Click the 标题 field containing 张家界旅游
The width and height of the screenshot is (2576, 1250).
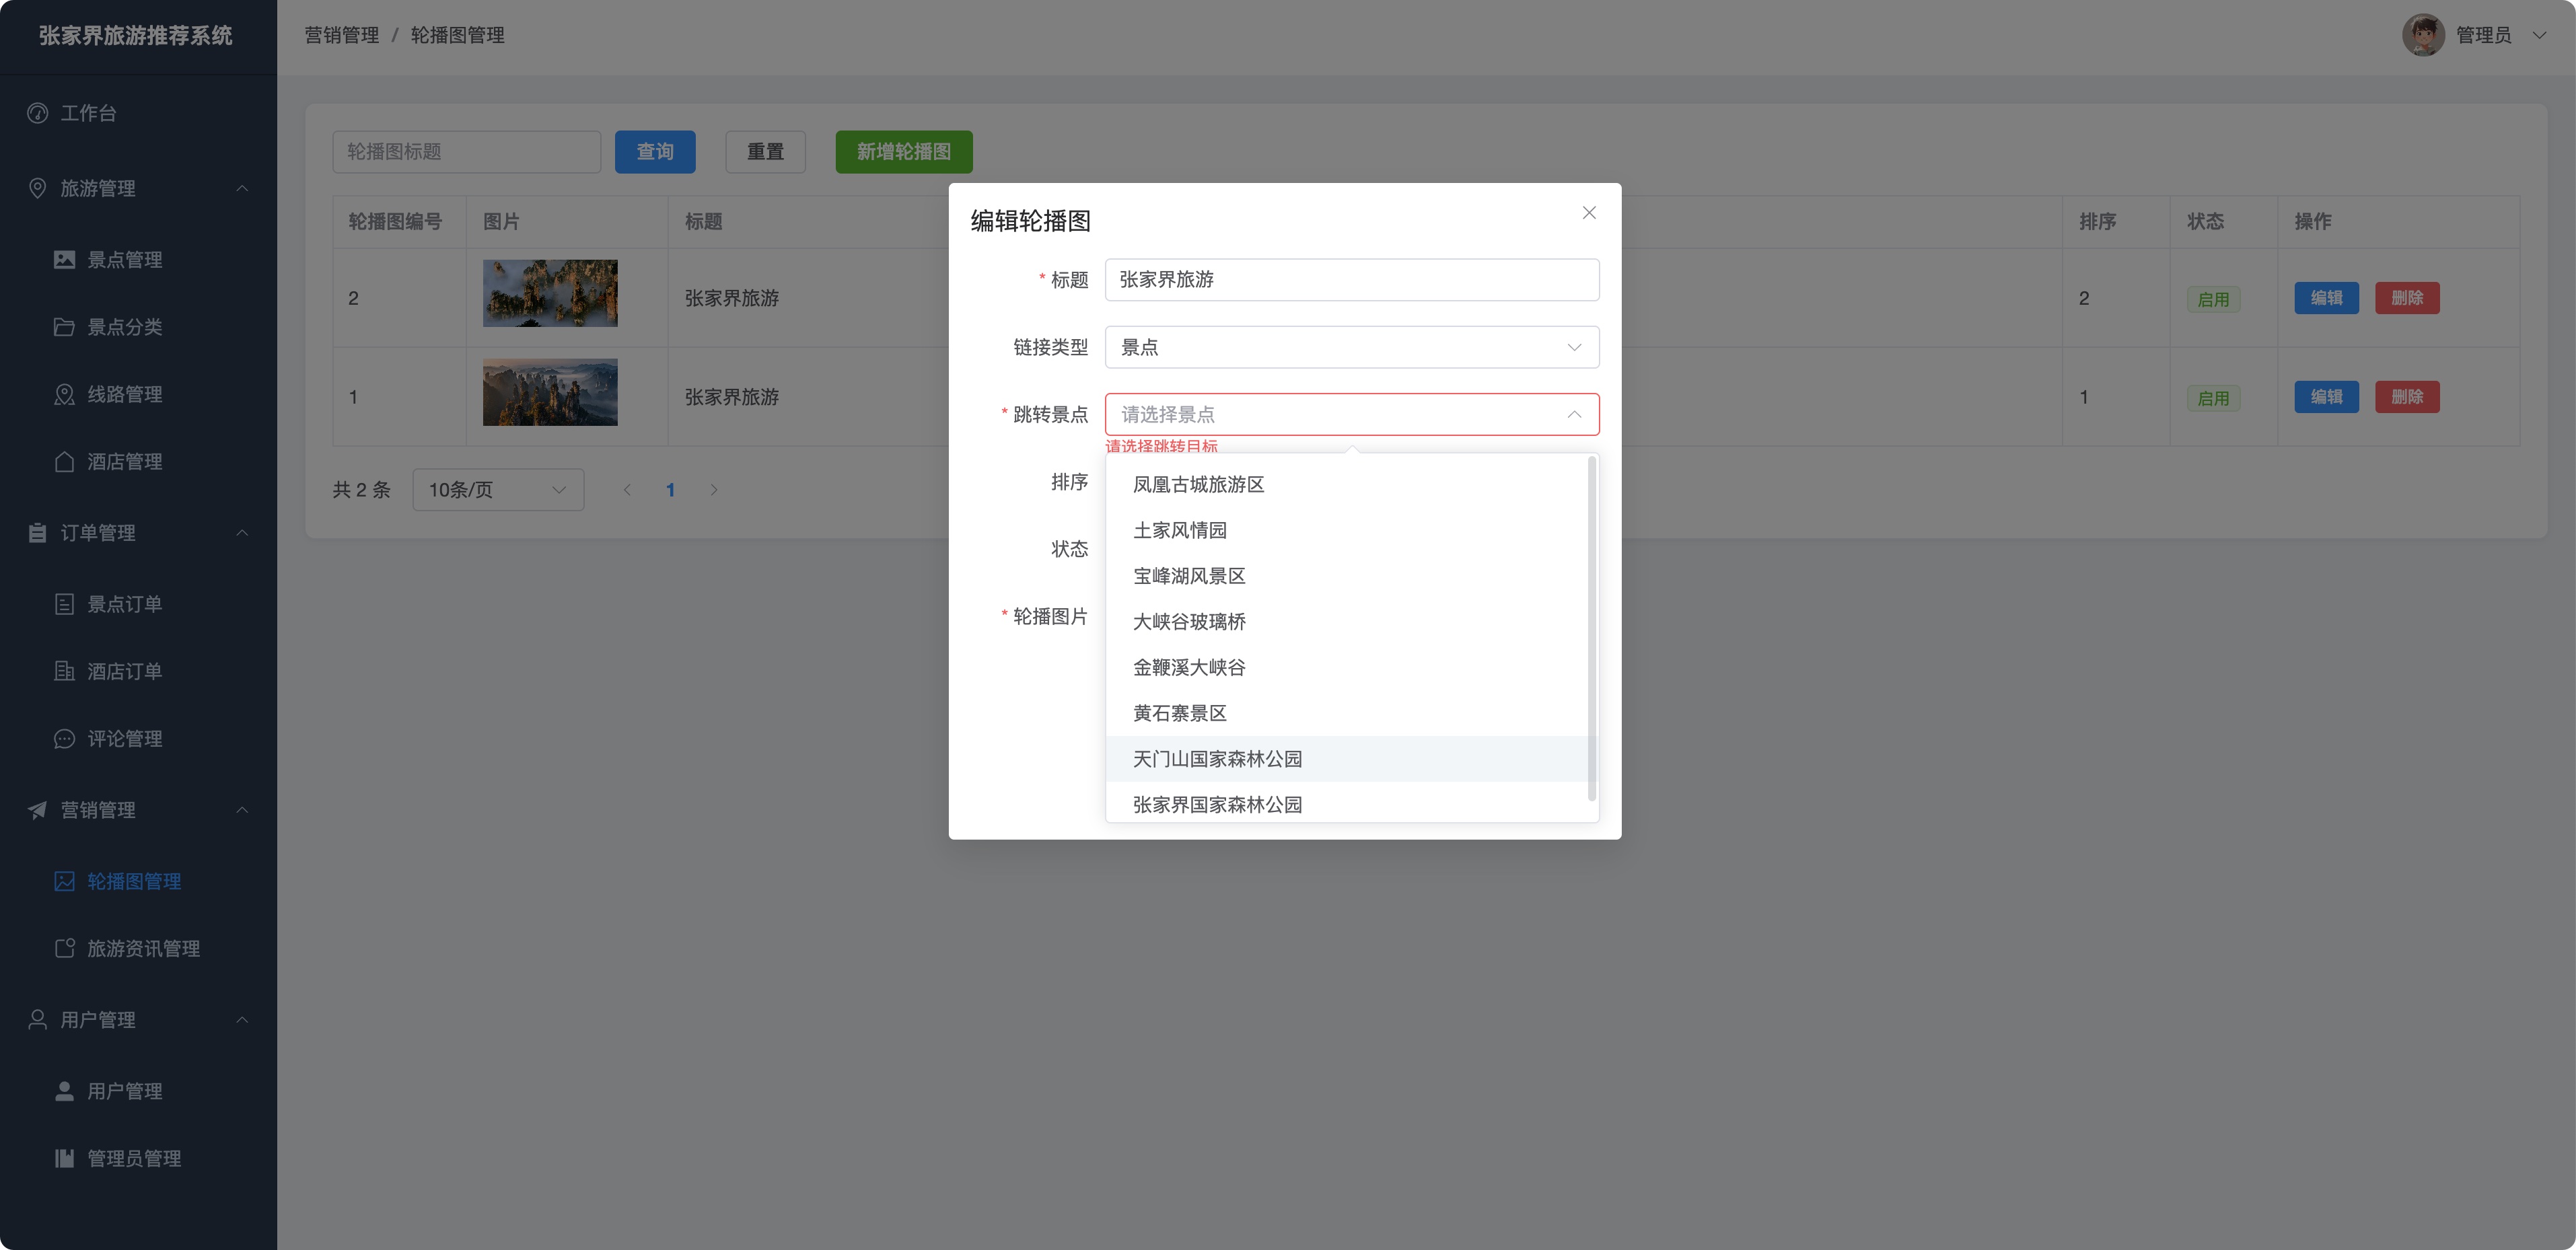click(x=1352, y=280)
